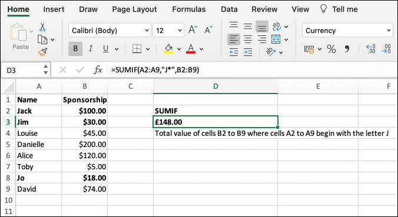Apply yellow fill color bucket
This screenshot has height=217, width=398.
tap(168, 48)
